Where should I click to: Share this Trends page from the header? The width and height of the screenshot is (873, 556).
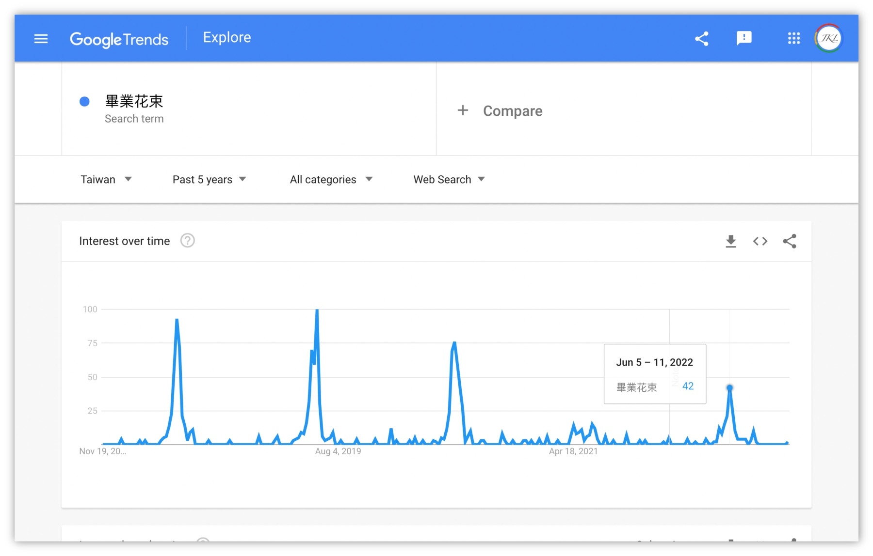(701, 39)
